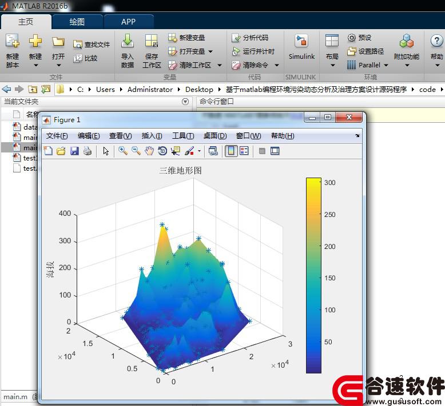Click 运行并计时 run and time
The image size is (445, 406).
[253, 51]
